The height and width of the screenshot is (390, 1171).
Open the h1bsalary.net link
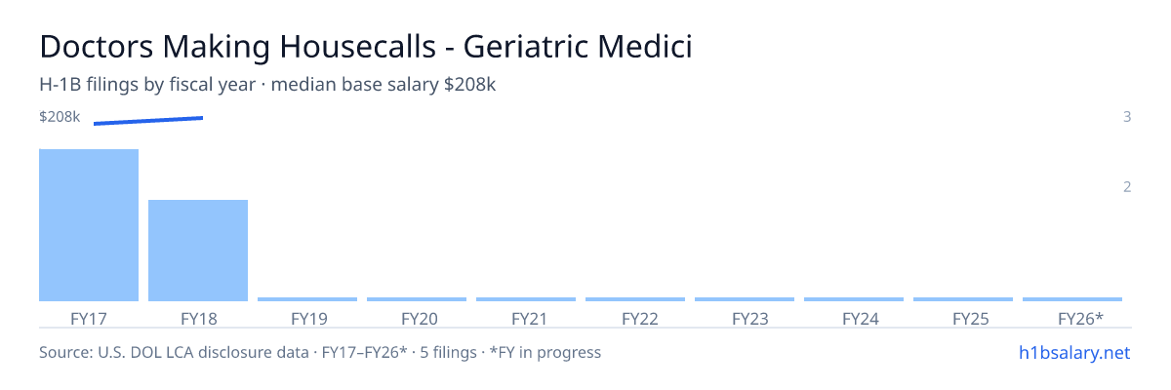pos(1074,352)
